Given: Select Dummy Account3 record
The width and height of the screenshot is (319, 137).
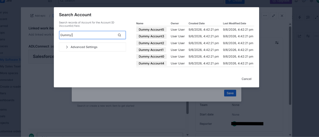Looking at the screenshot, I should pyautogui.click(x=151, y=36).
